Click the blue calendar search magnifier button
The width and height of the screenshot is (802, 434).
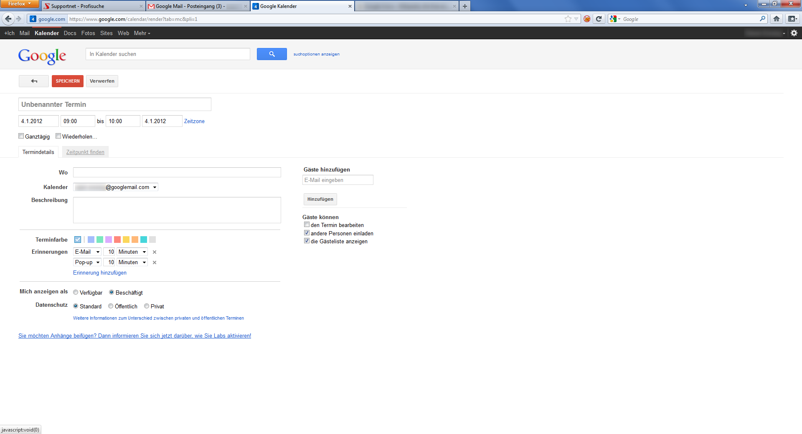272,54
